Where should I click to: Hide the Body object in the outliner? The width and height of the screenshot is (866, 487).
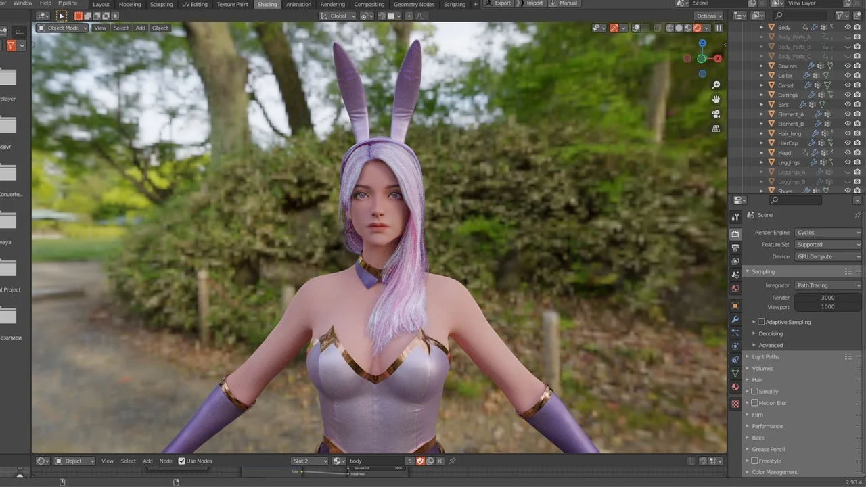(848, 27)
